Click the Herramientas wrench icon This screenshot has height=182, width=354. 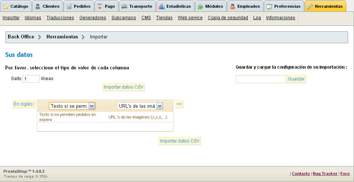click(x=310, y=7)
